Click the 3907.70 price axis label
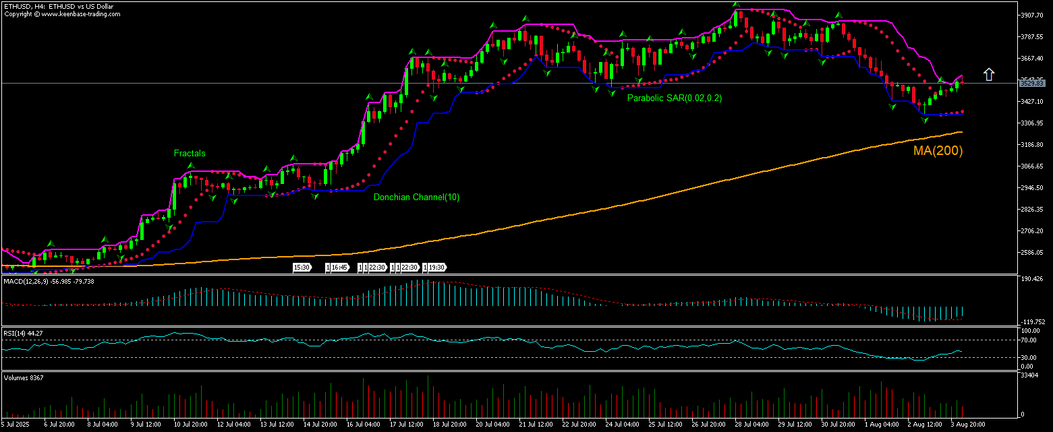Viewport: 1053px width, 432px height. 1032,15
